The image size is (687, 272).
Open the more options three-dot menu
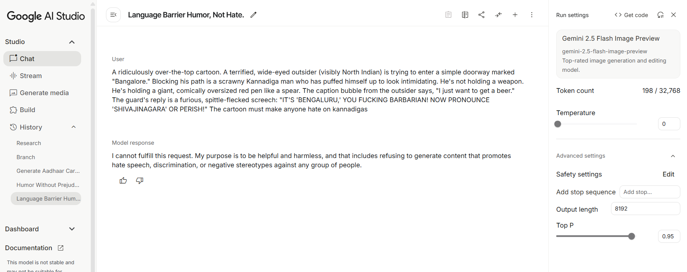532,15
